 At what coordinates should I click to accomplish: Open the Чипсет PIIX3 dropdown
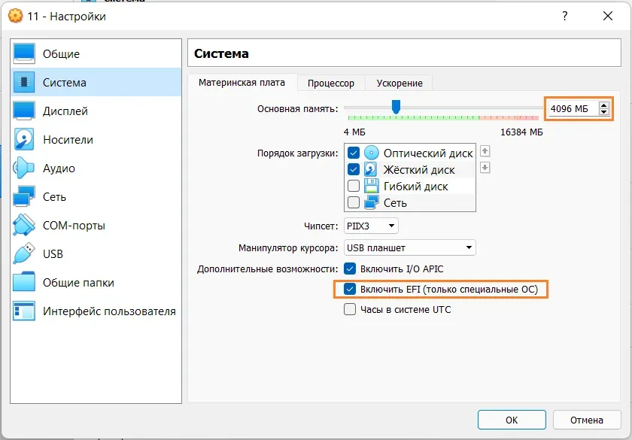click(x=371, y=226)
